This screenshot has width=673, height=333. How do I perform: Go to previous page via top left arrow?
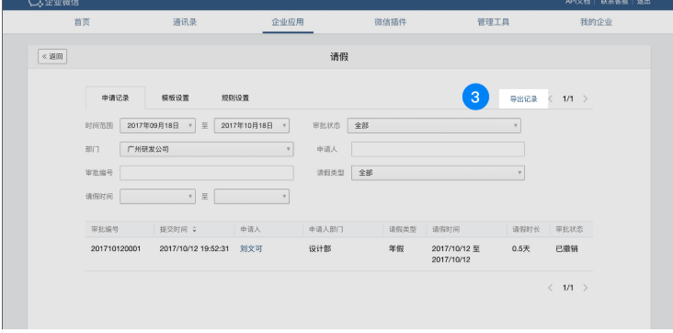coord(551,98)
